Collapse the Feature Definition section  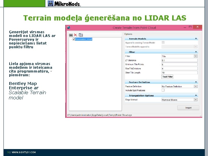pos(196,82)
